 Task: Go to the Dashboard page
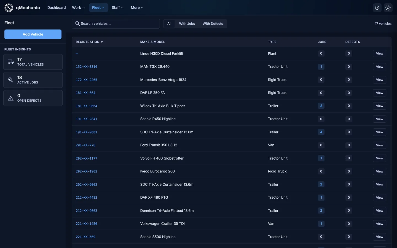[57, 8]
